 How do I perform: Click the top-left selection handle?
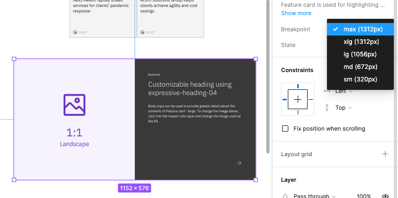[x=14, y=59]
